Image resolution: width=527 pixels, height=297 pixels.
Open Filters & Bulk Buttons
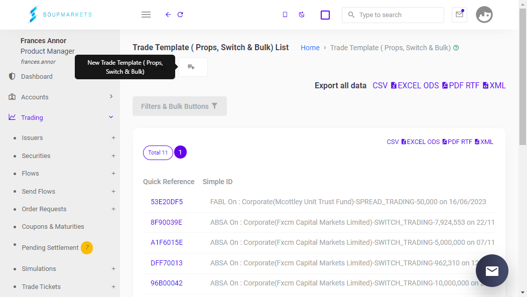[x=180, y=106]
